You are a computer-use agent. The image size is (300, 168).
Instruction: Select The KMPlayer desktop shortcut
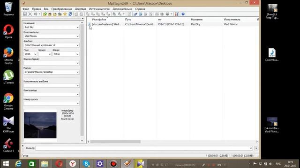[8, 125]
